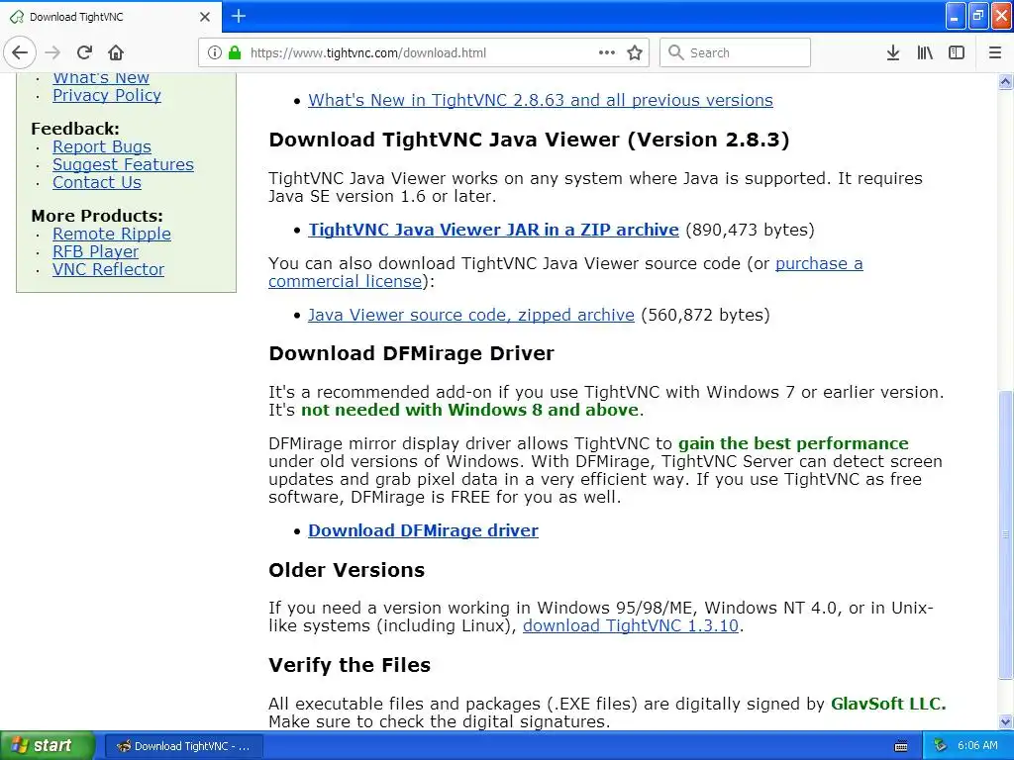Download Java Viewer source code zipped archive
This screenshot has width=1014, height=760.
click(x=470, y=315)
